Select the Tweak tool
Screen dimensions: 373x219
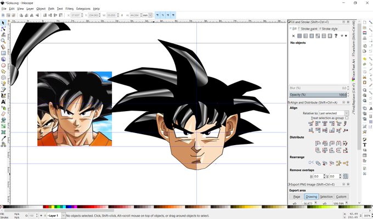3,34
